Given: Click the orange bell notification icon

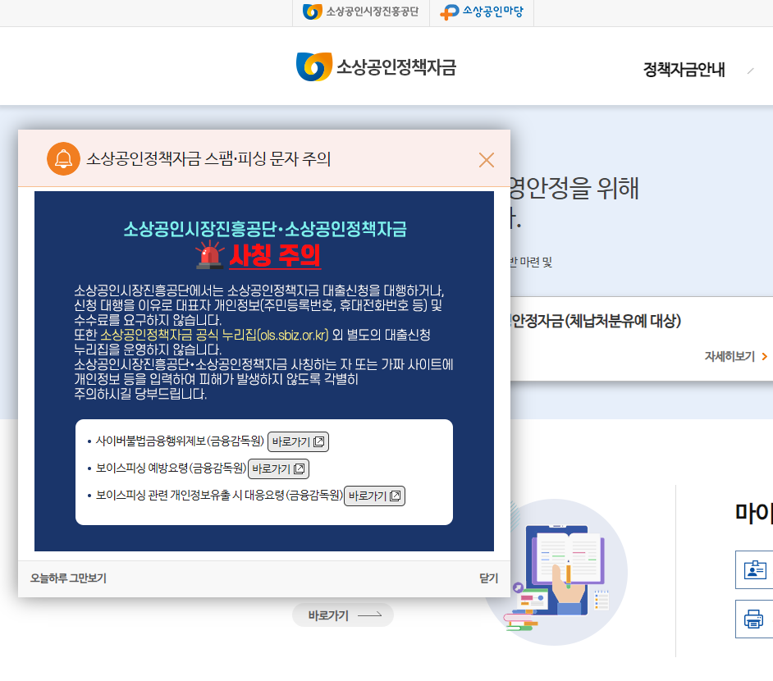Looking at the screenshot, I should (x=63, y=158).
